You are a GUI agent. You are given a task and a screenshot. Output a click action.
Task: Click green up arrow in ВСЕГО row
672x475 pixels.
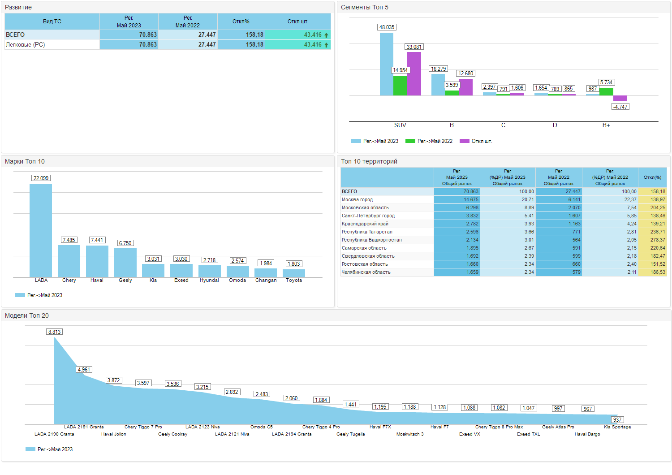(x=326, y=35)
